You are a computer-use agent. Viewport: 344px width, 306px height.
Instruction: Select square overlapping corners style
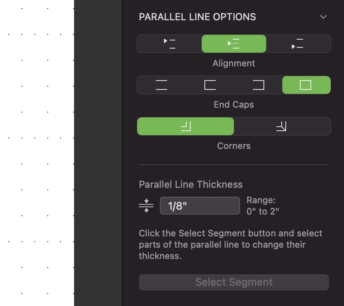click(x=185, y=126)
